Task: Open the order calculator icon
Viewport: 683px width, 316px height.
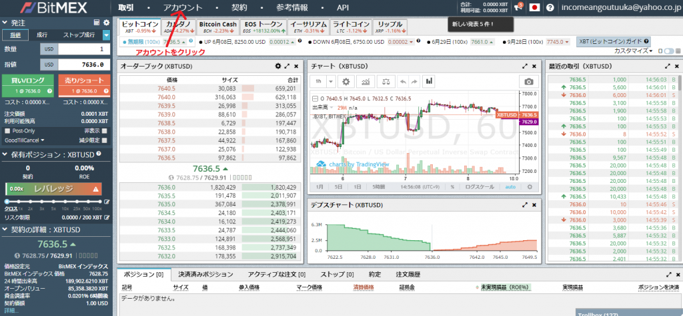Action: tap(97, 23)
